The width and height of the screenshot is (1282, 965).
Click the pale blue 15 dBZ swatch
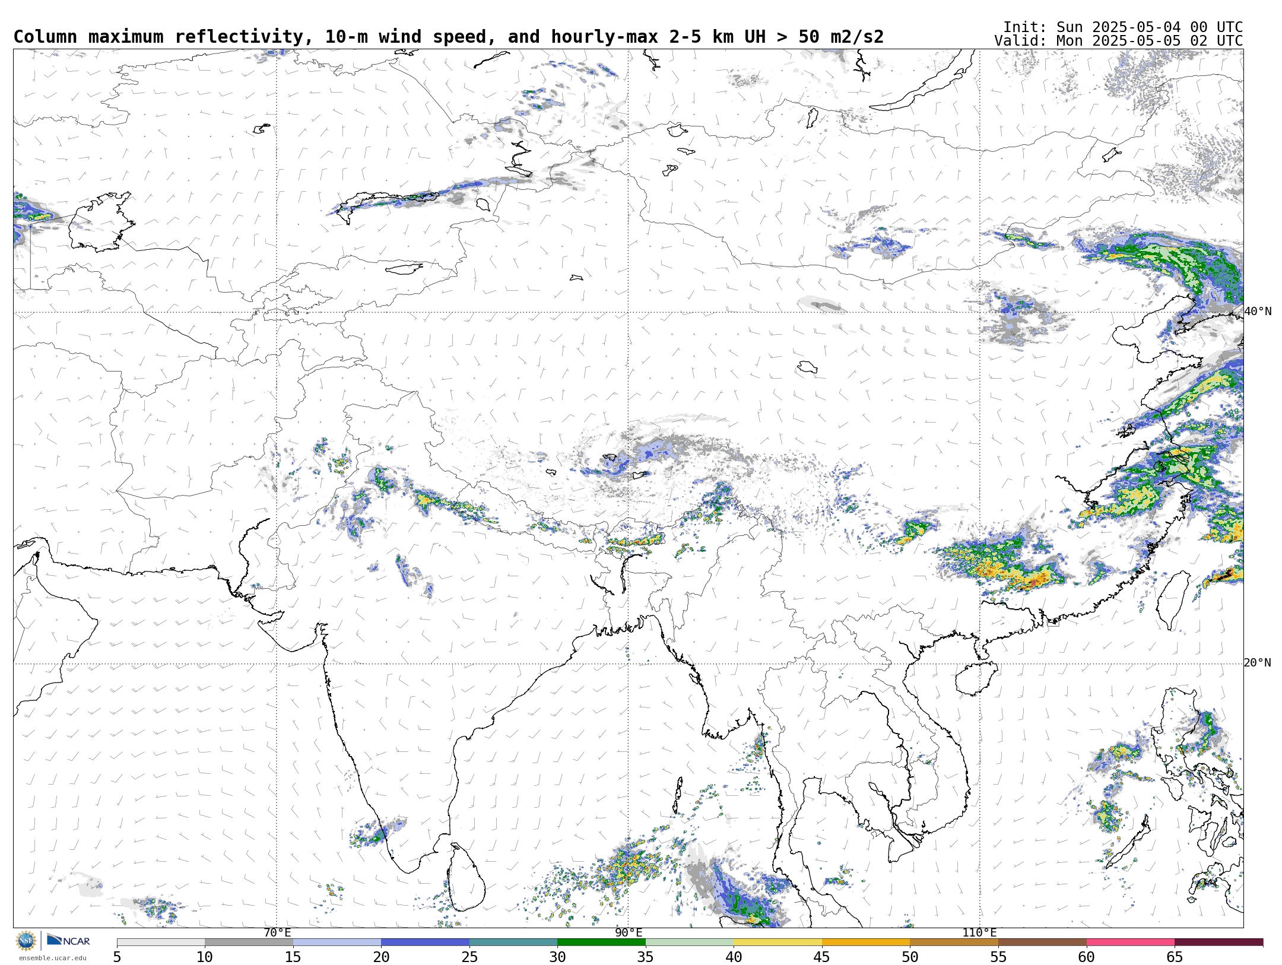coord(337,942)
